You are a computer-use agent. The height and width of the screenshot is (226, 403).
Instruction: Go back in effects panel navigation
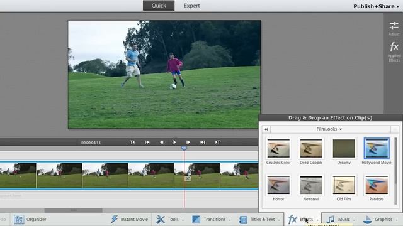266,129
